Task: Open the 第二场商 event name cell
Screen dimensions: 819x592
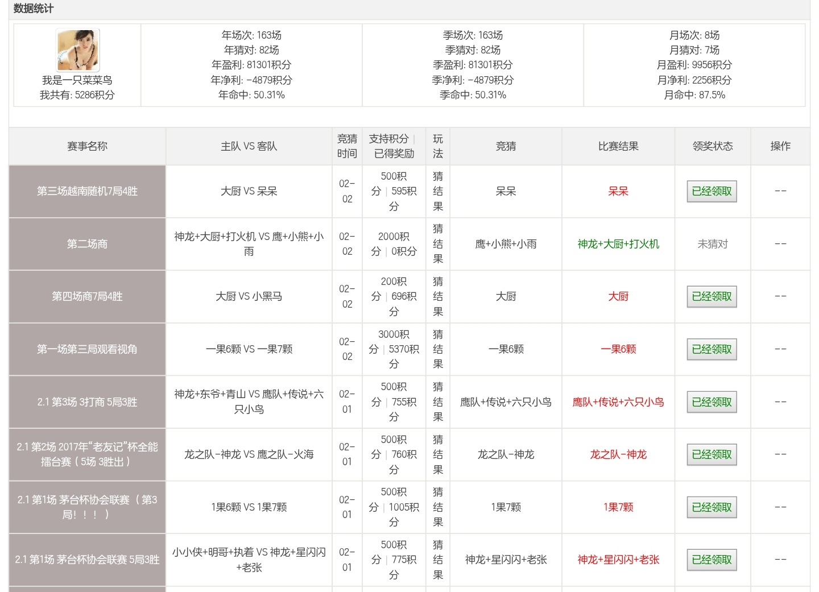Action: pos(87,244)
